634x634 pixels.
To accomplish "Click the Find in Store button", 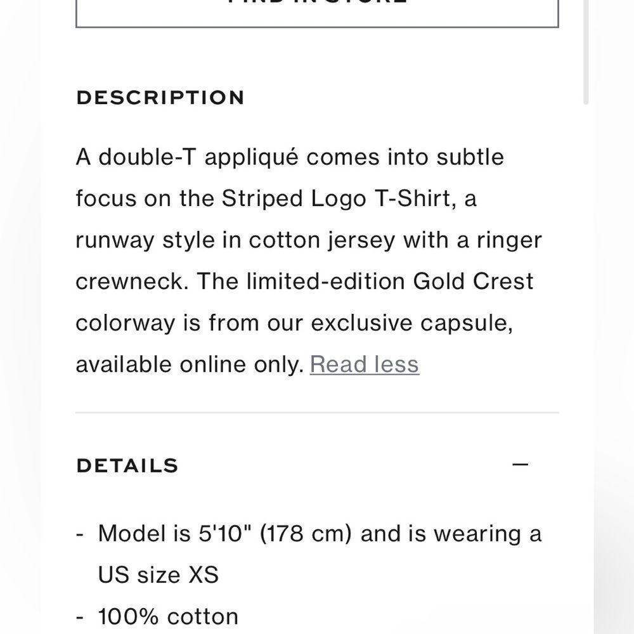I will click(x=317, y=13).
